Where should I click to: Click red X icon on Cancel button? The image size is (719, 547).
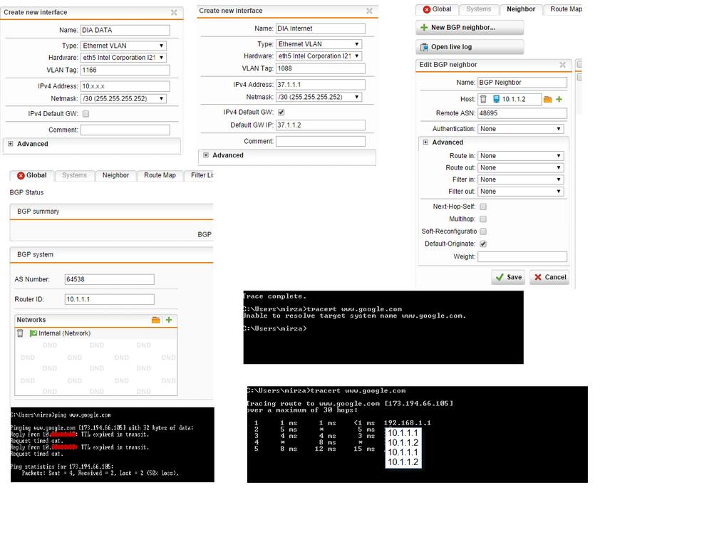538,277
